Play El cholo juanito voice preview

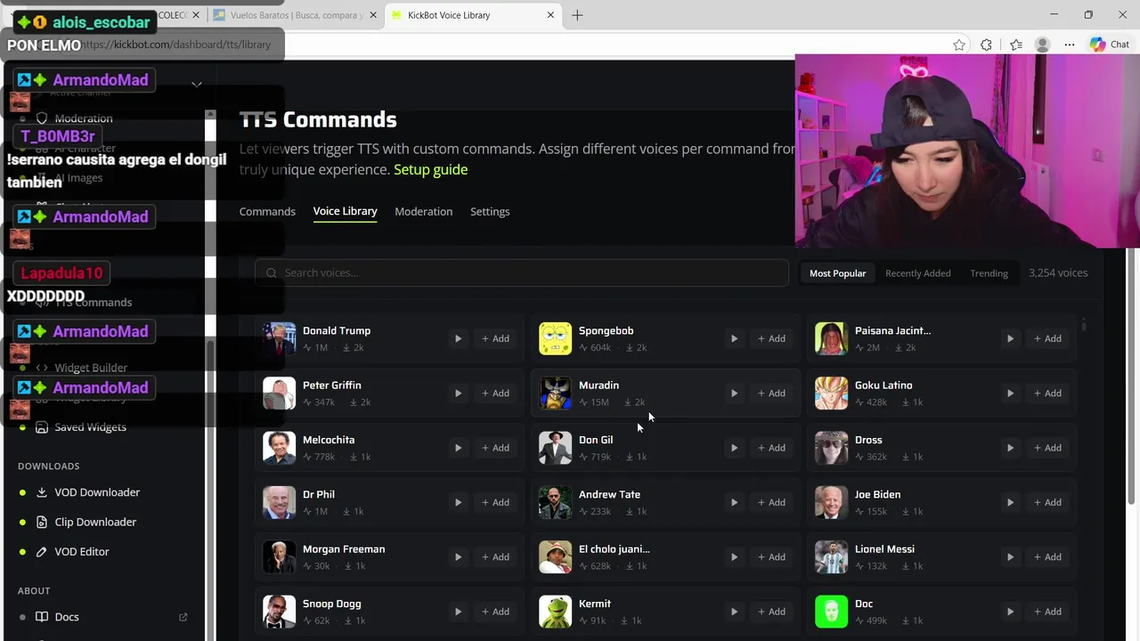click(734, 556)
